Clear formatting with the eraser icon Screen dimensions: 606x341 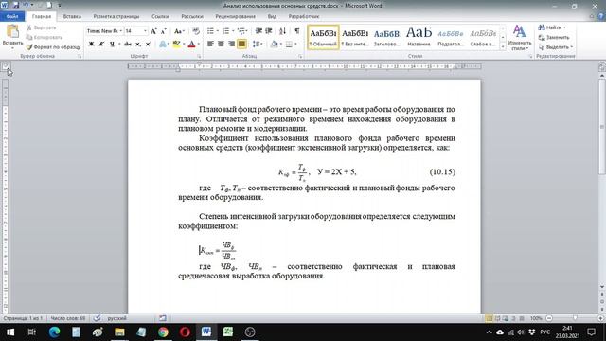point(196,31)
